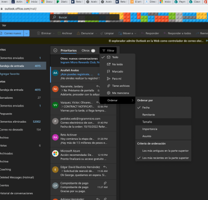Click the RA avatar of Reto Actinver
The image size is (208, 200).
coord(55,137)
